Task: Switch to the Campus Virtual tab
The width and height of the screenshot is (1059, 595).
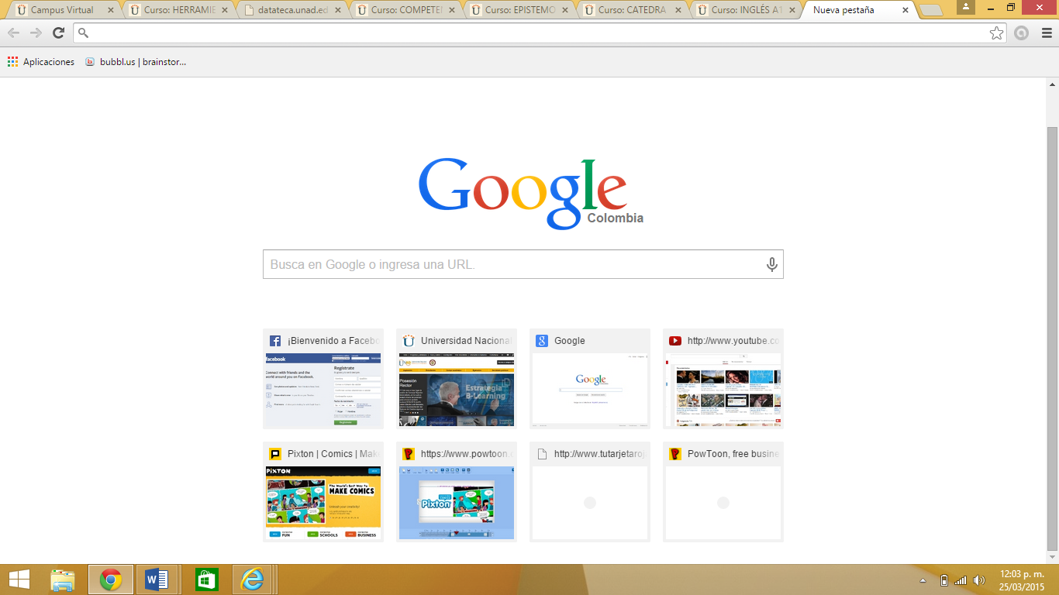Action: pos(62,10)
